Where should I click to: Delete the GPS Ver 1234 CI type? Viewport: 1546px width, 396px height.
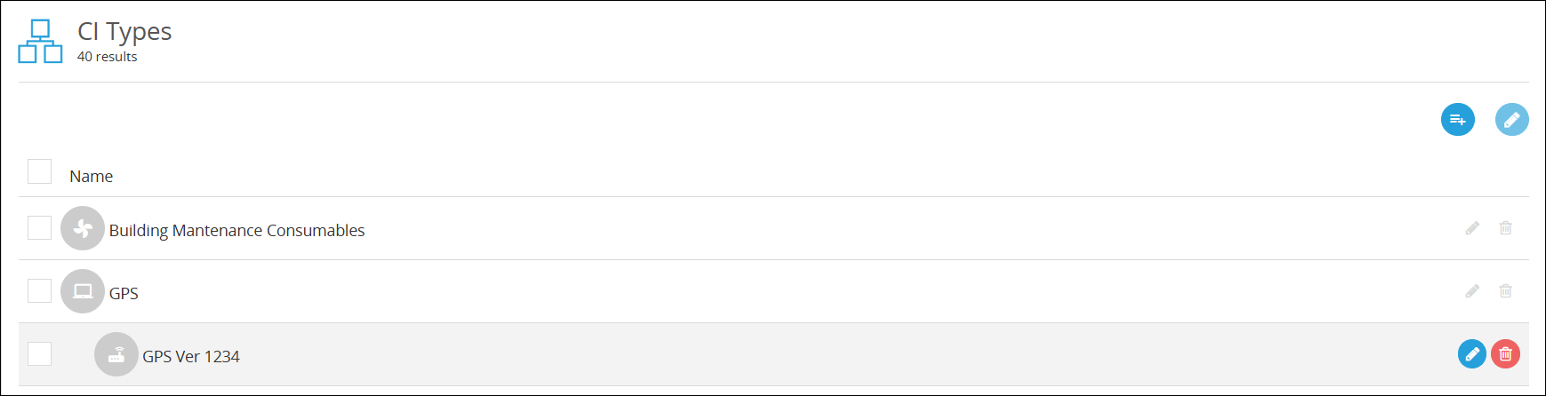tap(1506, 353)
